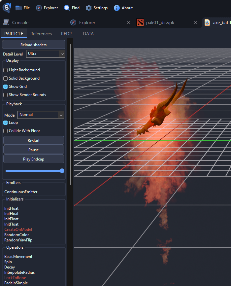Click the particle file icon on the axe_battl tab
This screenshot has height=286, width=231.
207,22
